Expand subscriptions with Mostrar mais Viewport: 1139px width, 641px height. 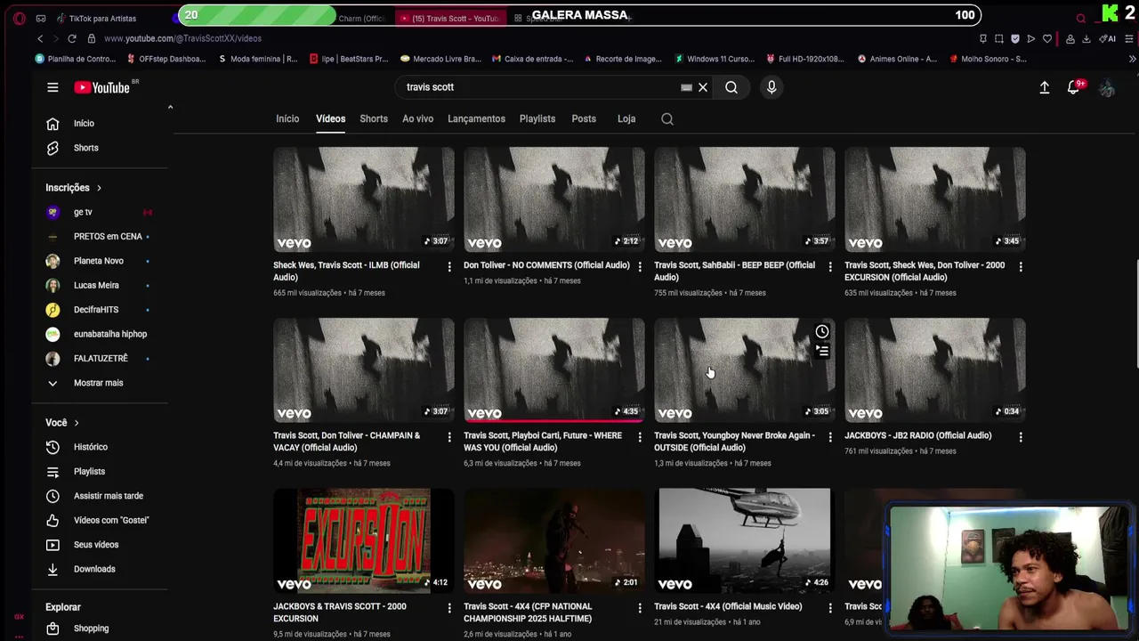pos(99,383)
